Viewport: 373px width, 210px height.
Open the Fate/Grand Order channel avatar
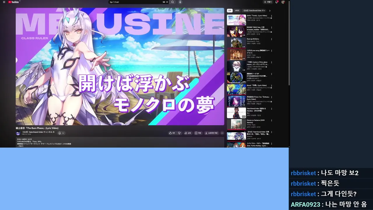[18, 133]
